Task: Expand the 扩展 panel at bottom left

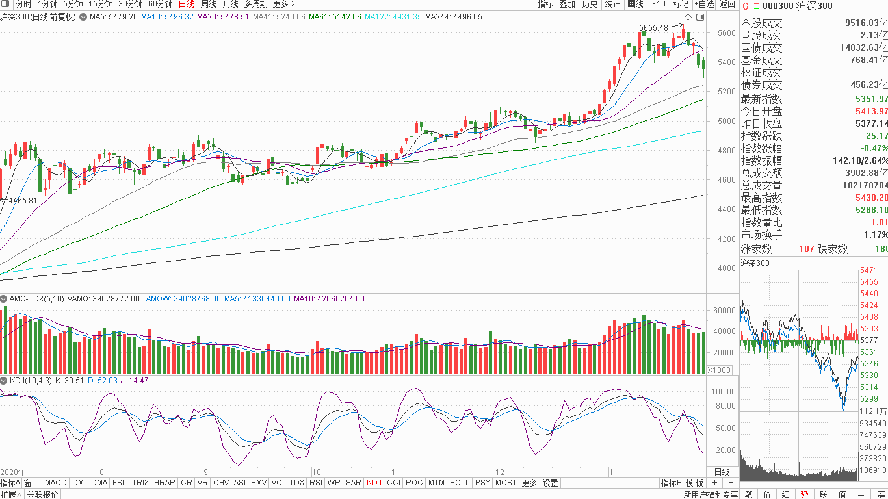Action: pos(11,494)
